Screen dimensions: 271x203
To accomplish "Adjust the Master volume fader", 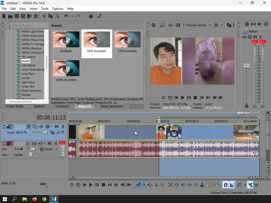I will (247, 66).
